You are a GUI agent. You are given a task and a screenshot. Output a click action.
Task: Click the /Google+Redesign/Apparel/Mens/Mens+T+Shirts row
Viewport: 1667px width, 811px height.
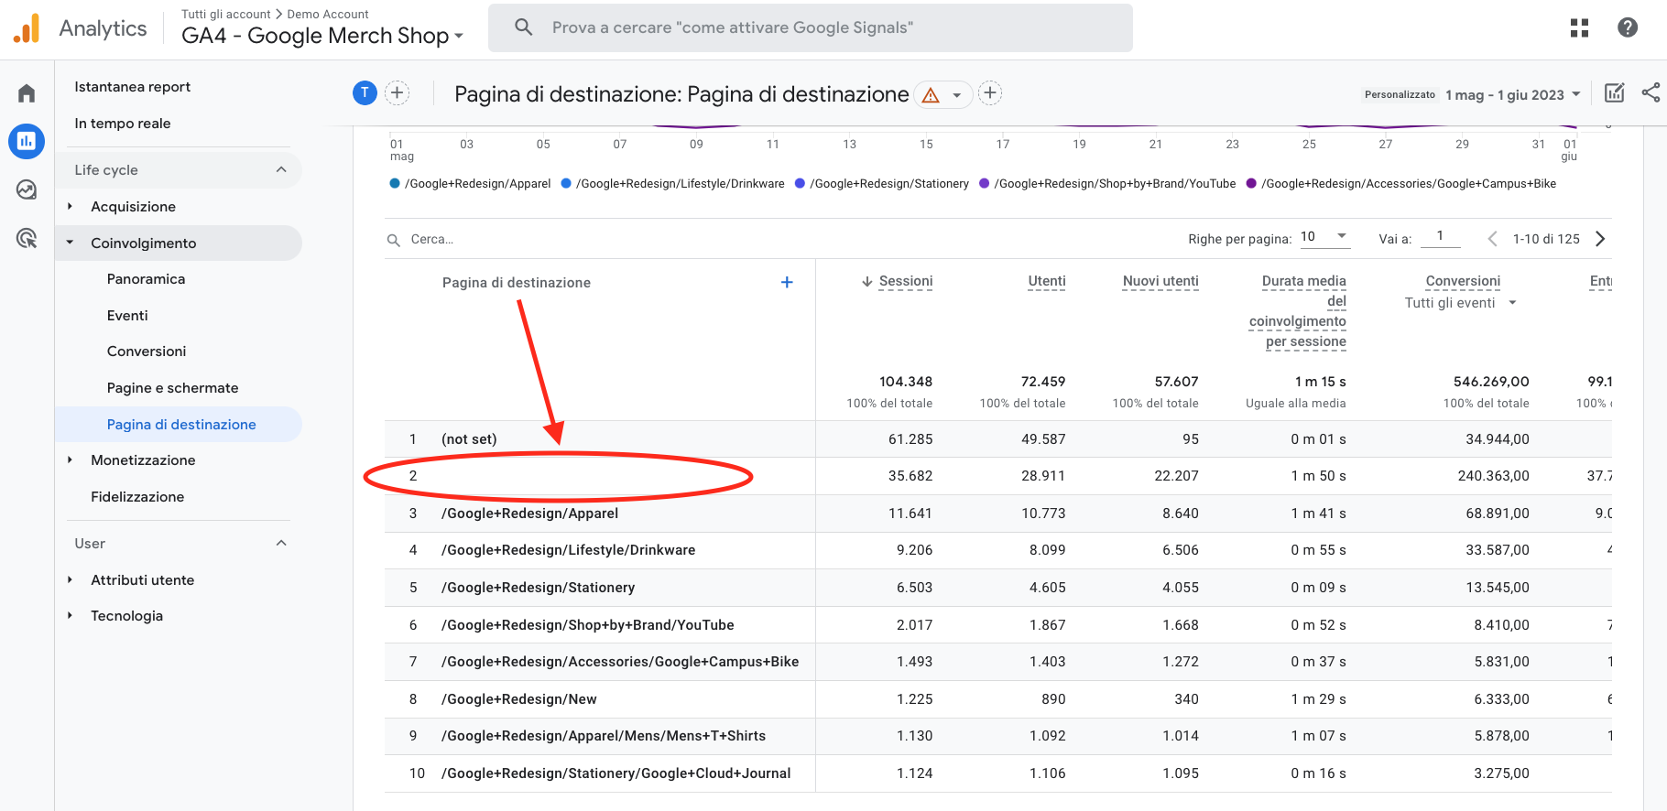(x=604, y=736)
